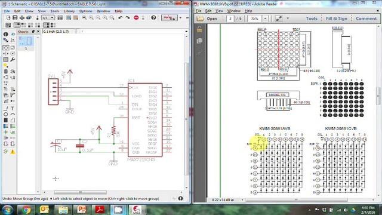The image size is (382, 215).
Task: Select the Label tool in EAGLE palette
Action: click(x=13, y=132)
